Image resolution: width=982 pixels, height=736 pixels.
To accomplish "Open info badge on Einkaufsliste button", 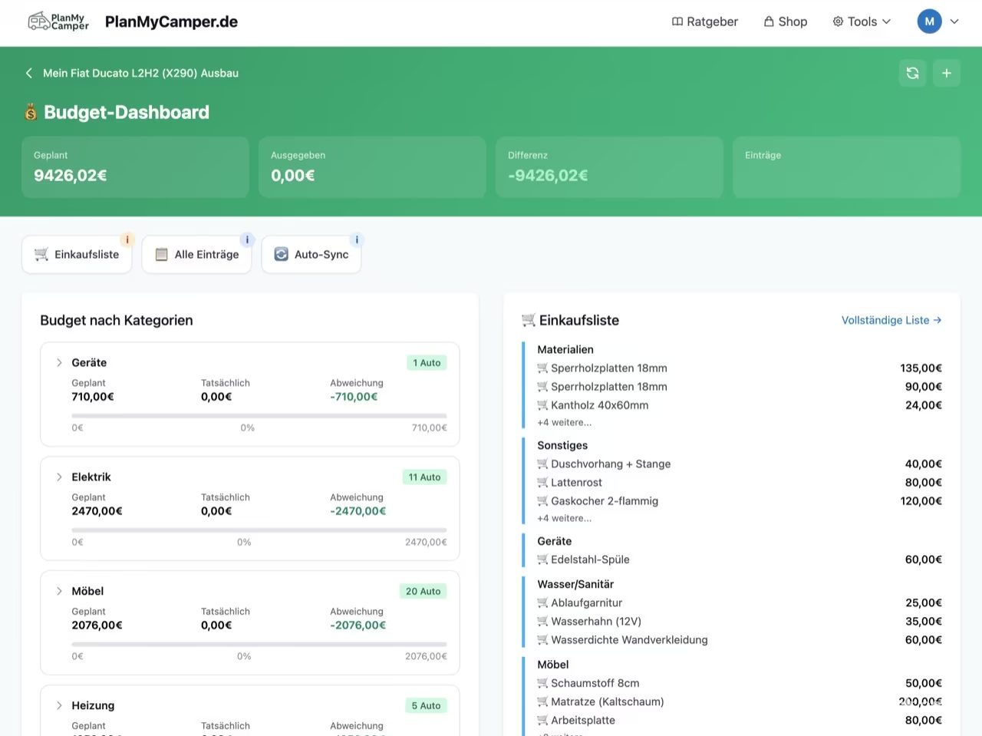I will coord(127,239).
